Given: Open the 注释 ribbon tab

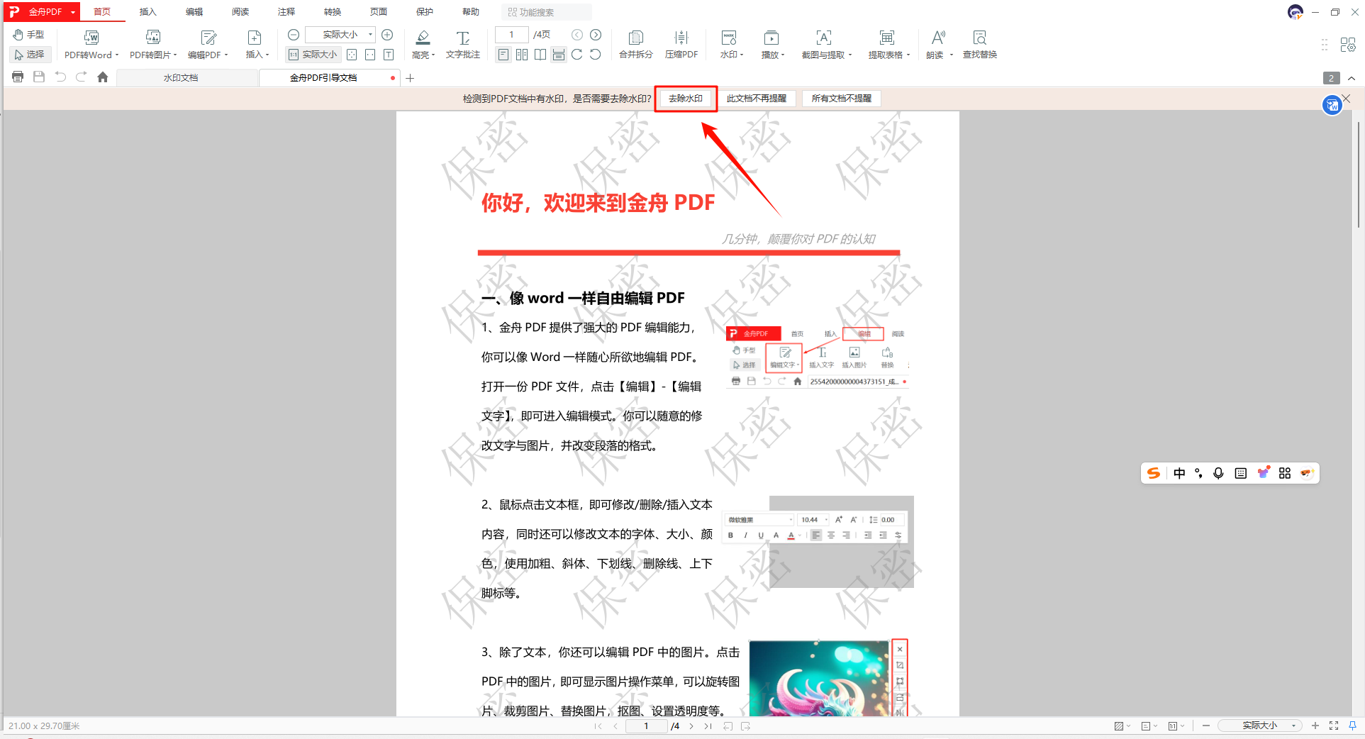Looking at the screenshot, I should point(286,12).
